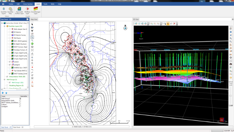
Task: Click the north arrow compass on map
Action: 125,28
